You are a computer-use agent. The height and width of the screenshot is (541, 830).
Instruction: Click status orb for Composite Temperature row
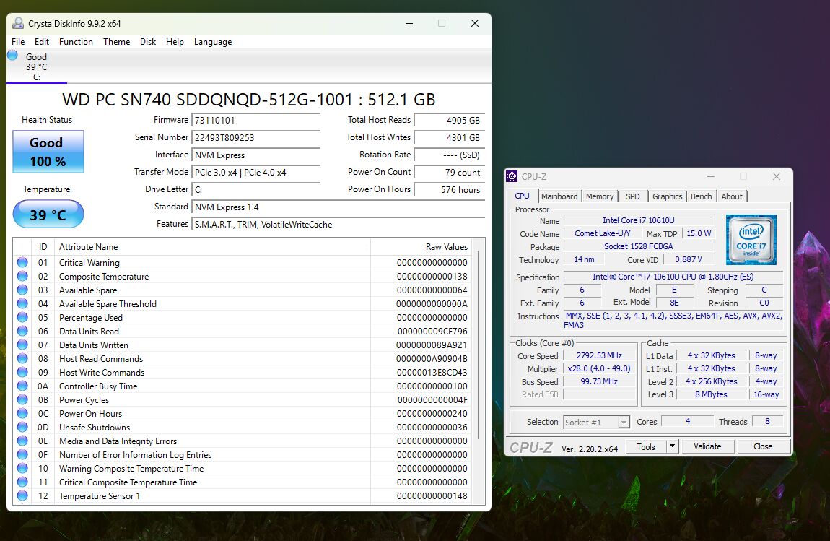click(x=22, y=276)
